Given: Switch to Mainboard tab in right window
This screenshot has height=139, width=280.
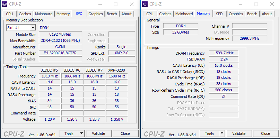Looking at the screenshot, I should pyautogui.click(x=184, y=14).
